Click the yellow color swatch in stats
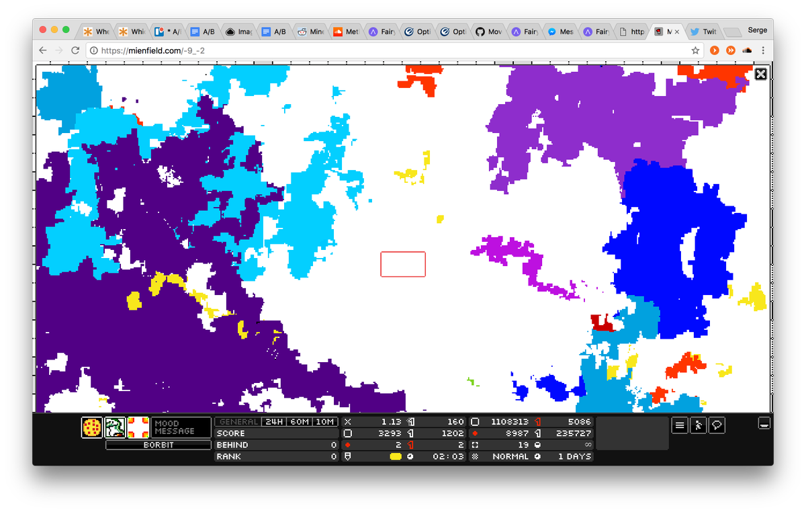 396,456
